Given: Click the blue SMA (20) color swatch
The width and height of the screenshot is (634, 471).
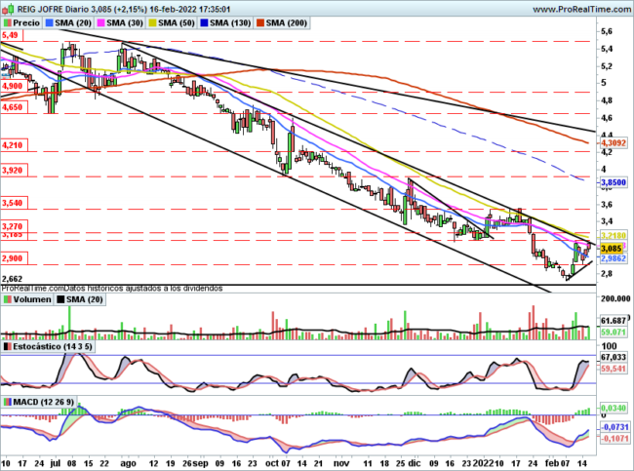Looking at the screenshot, I should 50,23.
